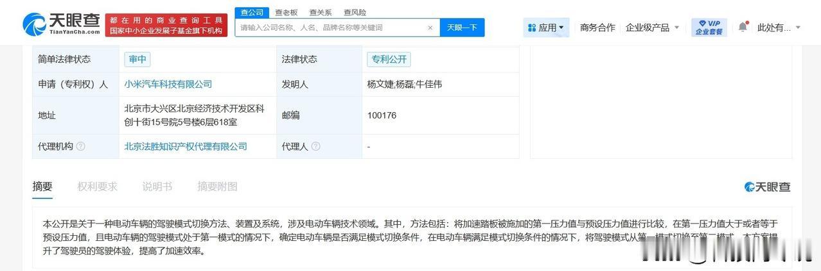Image resolution: width=821 pixels, height=271 pixels.
Task: Click the postal code 100176
Action: click(x=382, y=115)
